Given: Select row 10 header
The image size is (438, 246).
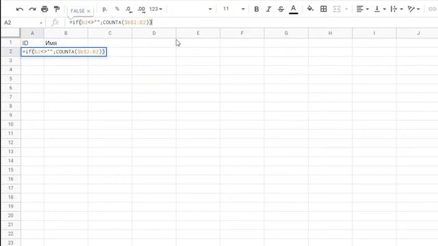Looking at the screenshot, I should tap(11, 124).
